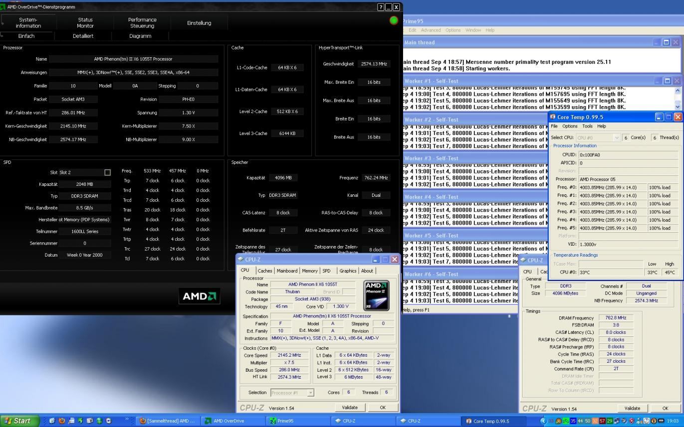Click the Worker #2 - Self-Test title bar
Image resolution: width=684 pixels, height=427 pixels.
(x=475, y=120)
